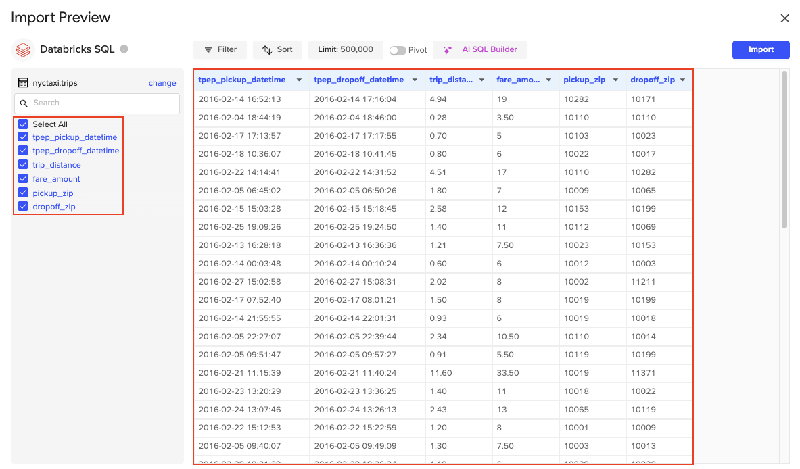Open the trip_distance header dropdown arrow
The height and width of the screenshot is (469, 800).
(481, 79)
